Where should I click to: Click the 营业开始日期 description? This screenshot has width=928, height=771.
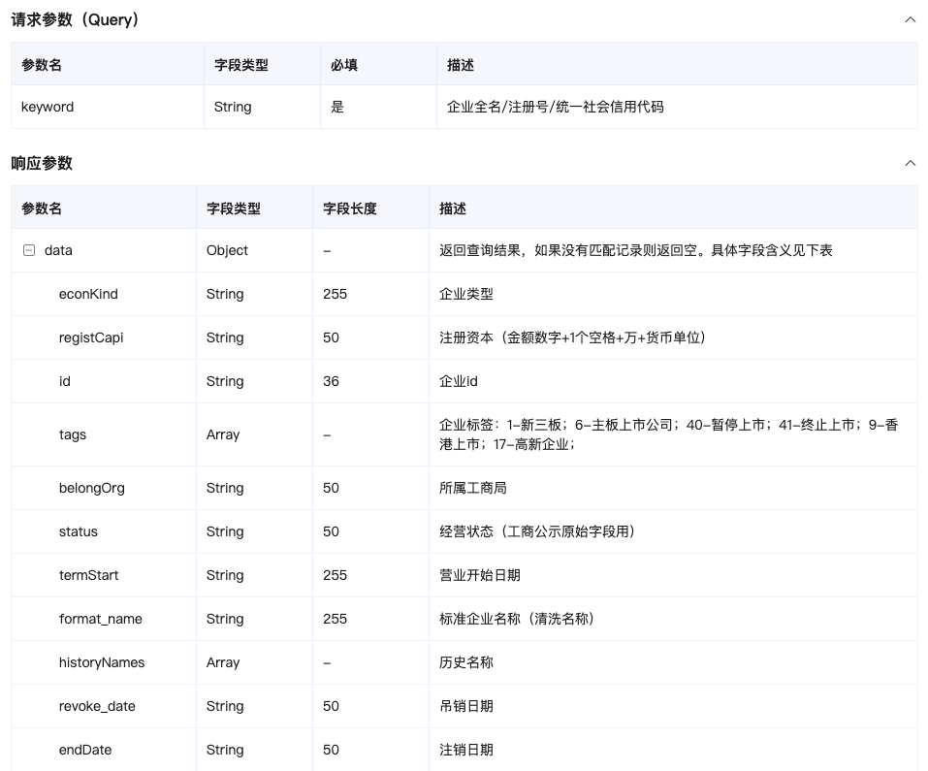[479, 576]
